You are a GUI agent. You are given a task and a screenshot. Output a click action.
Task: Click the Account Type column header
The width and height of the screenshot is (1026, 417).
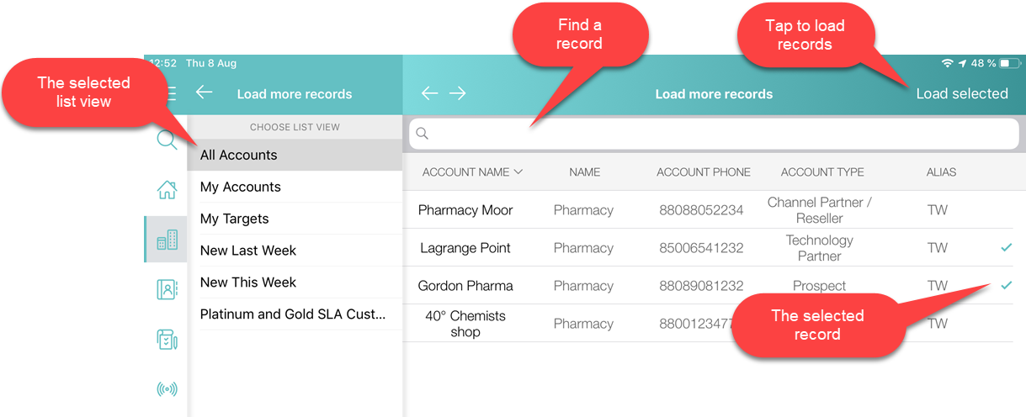click(x=821, y=172)
